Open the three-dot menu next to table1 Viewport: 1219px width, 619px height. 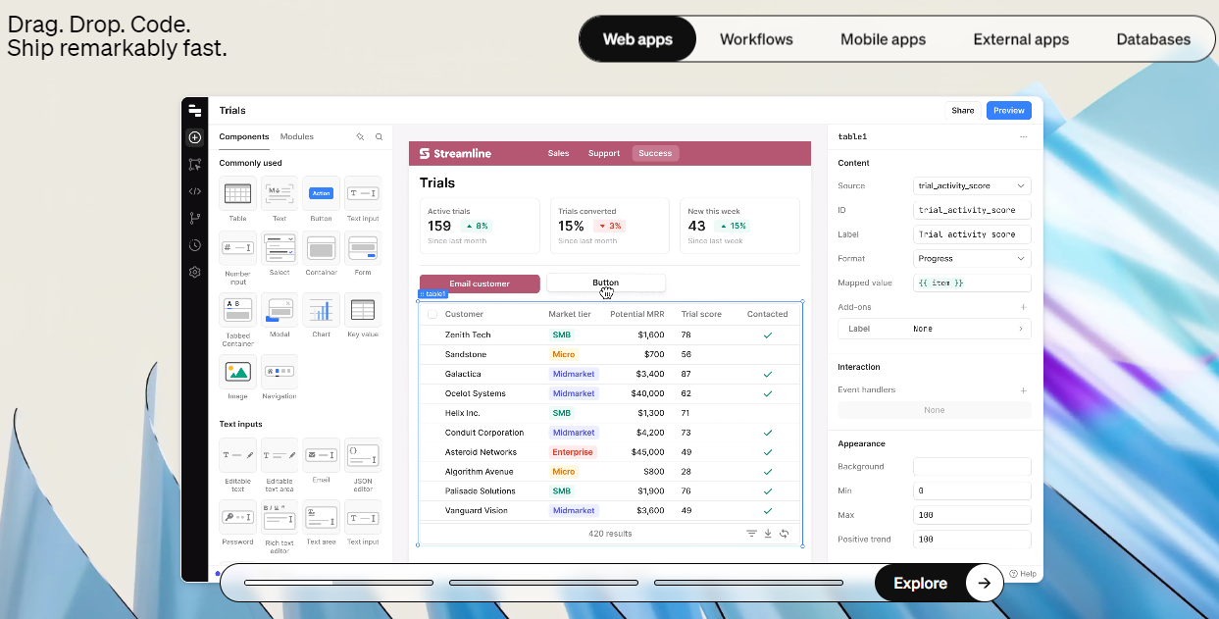[1024, 137]
